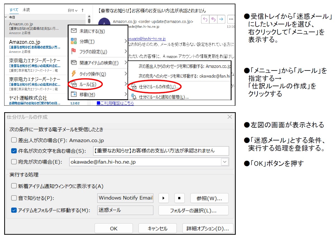Screen dimensions: 335x237
Task: Open the 宛先 email address dropdown
Action: tap(225, 162)
